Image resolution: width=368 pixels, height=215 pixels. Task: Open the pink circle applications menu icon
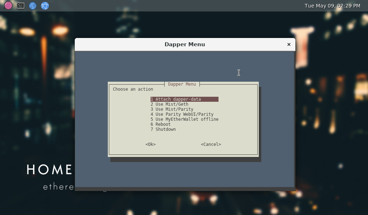click(x=8, y=6)
